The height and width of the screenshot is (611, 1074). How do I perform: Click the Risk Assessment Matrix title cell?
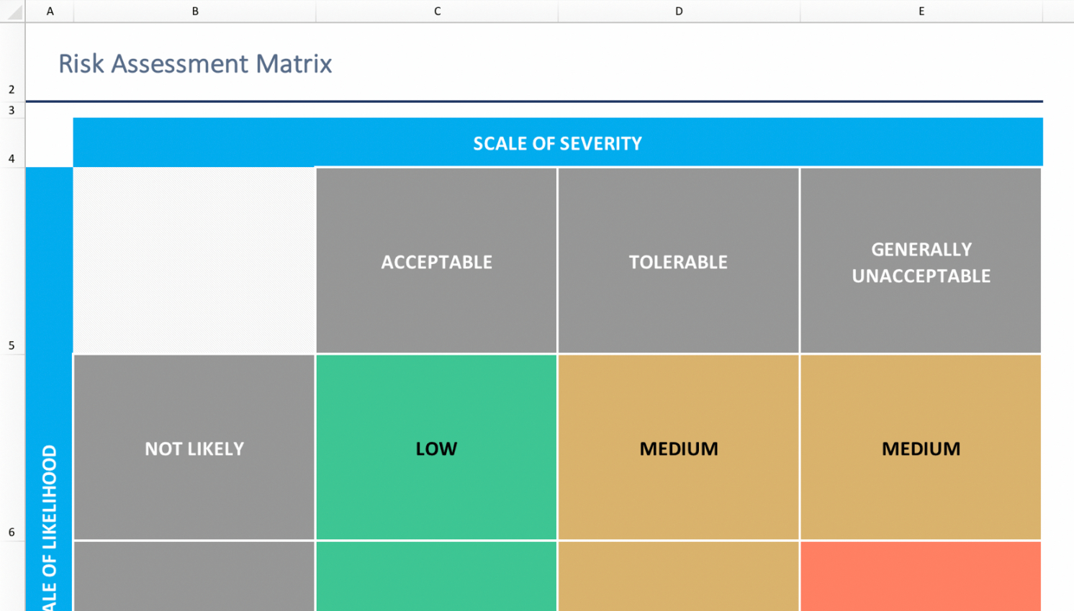click(x=195, y=63)
